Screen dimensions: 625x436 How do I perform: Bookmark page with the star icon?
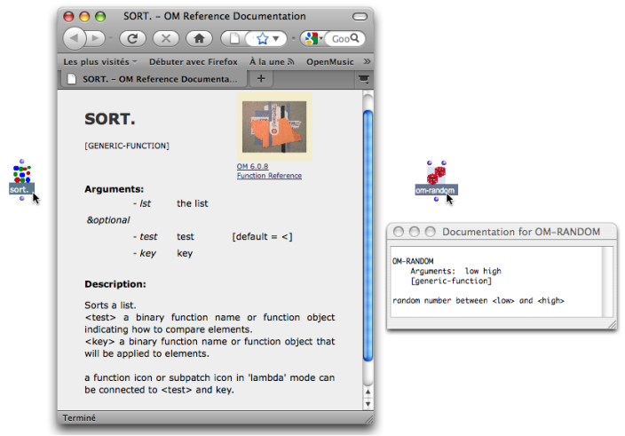262,38
